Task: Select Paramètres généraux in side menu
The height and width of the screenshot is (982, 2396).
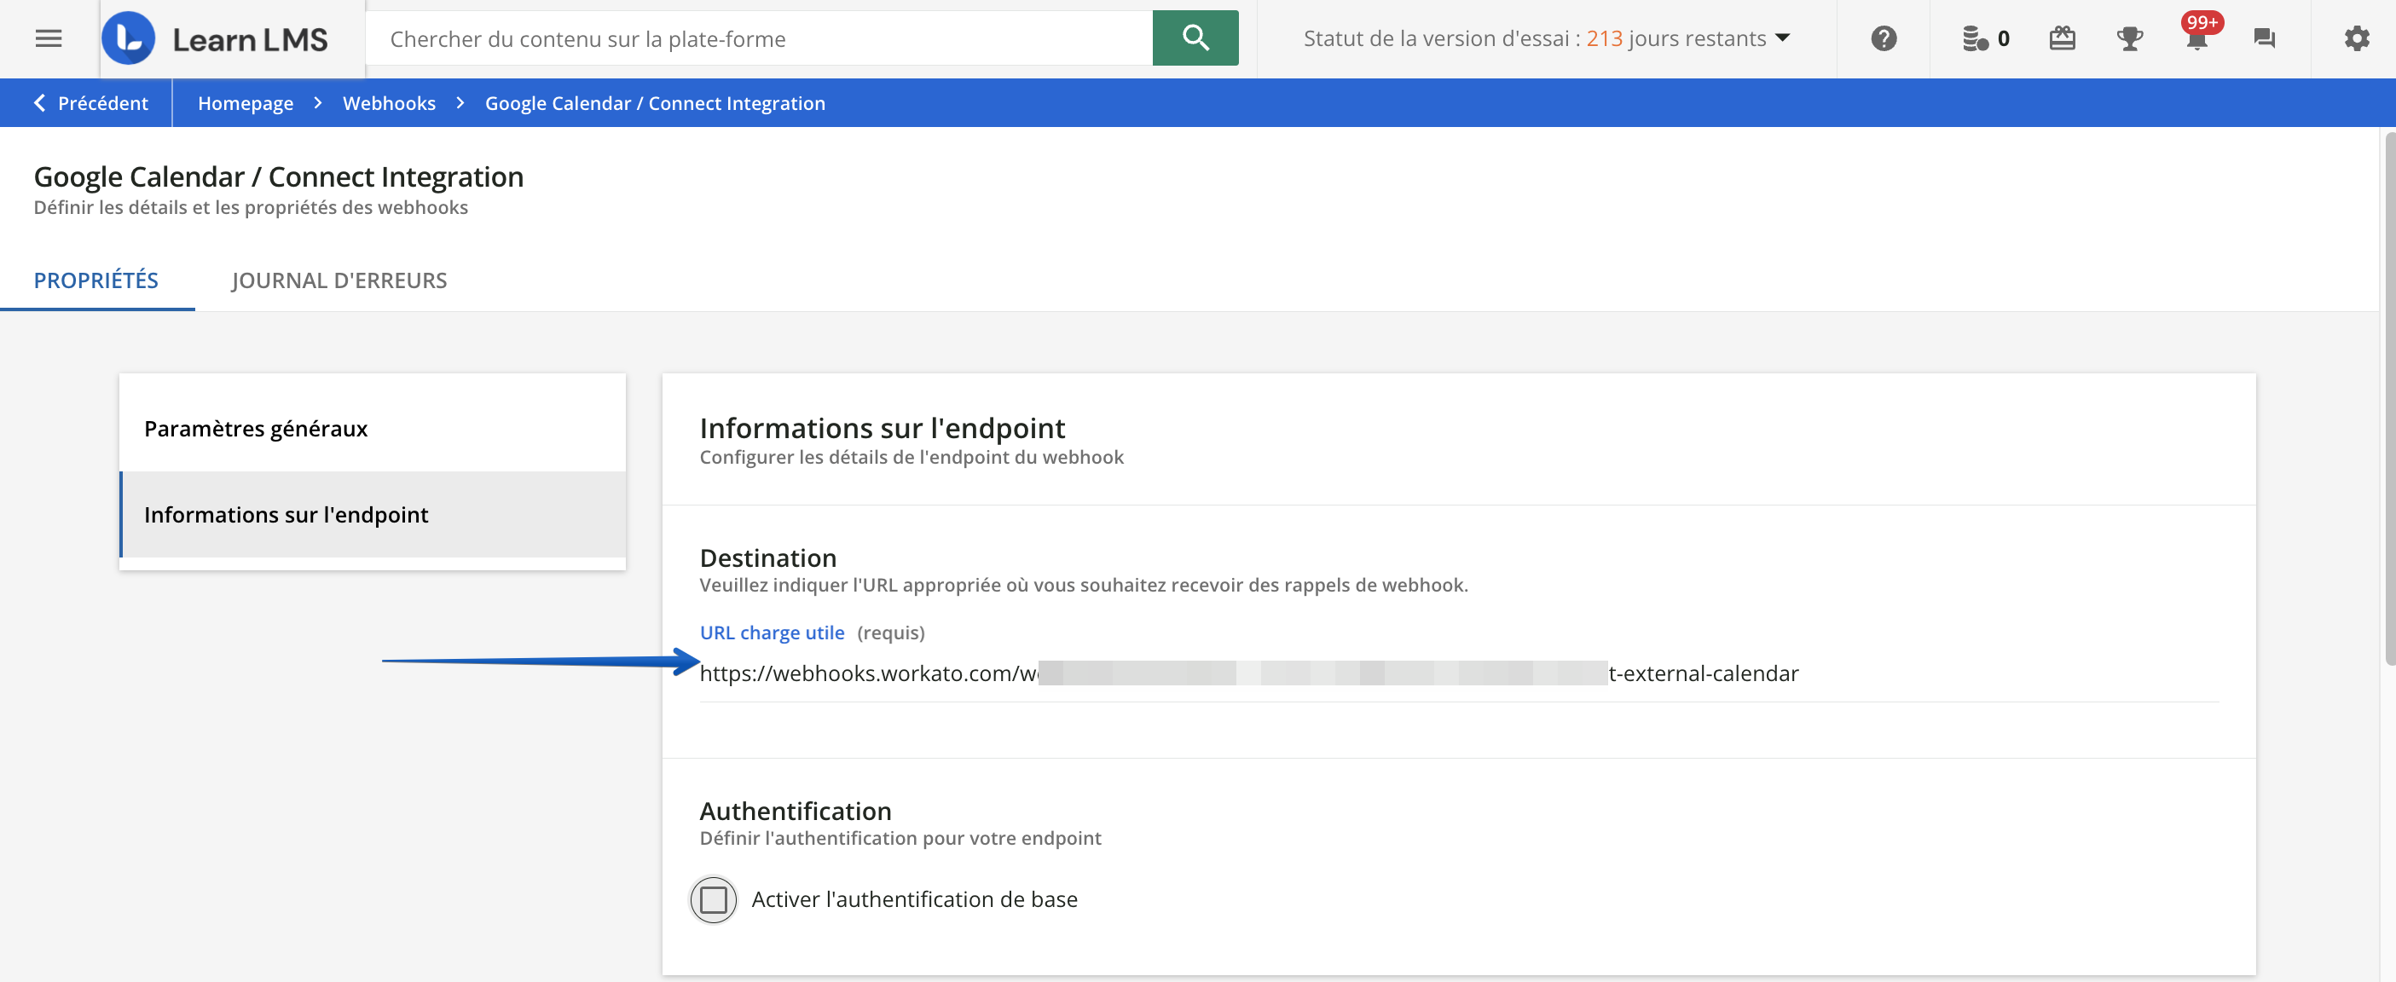Action: tap(372, 429)
